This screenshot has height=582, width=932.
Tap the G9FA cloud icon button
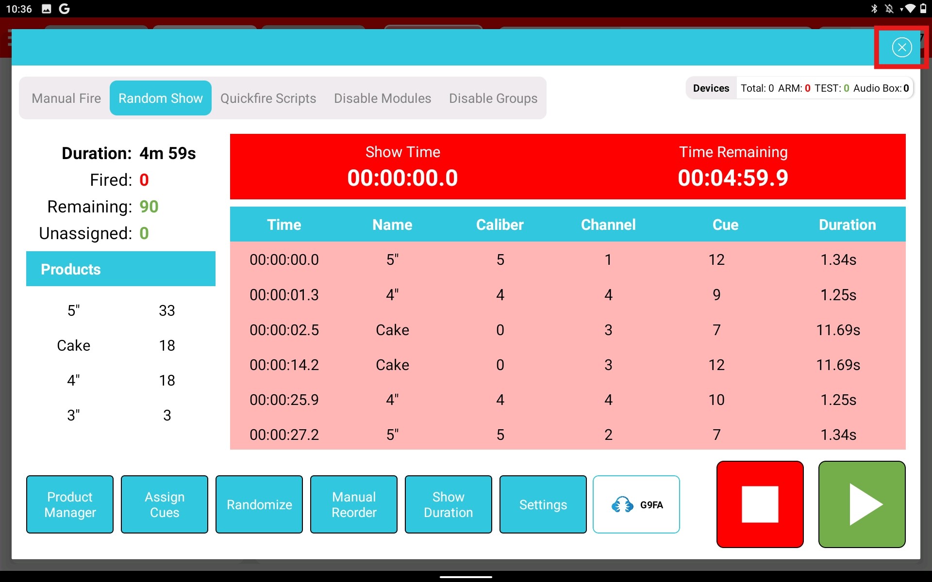(x=636, y=504)
